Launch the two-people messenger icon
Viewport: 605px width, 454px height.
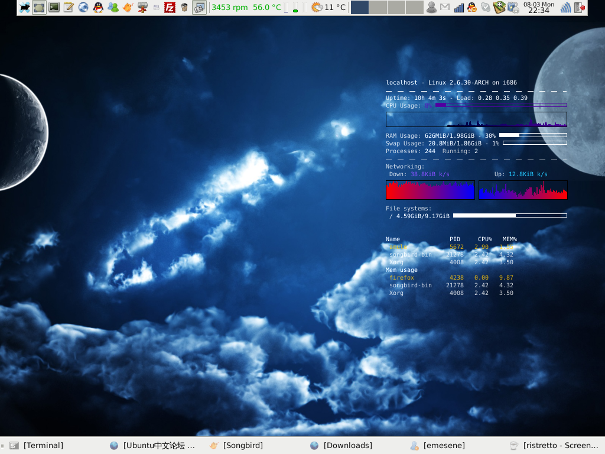click(x=113, y=7)
